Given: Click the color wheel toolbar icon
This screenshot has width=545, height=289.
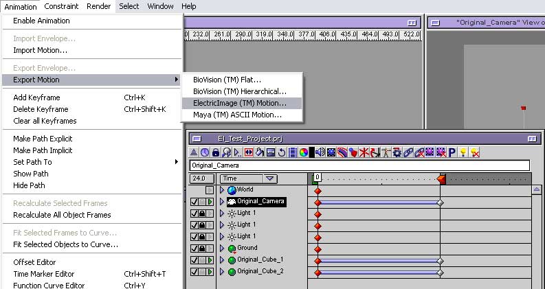Looking at the screenshot, I should pyautogui.click(x=304, y=152).
